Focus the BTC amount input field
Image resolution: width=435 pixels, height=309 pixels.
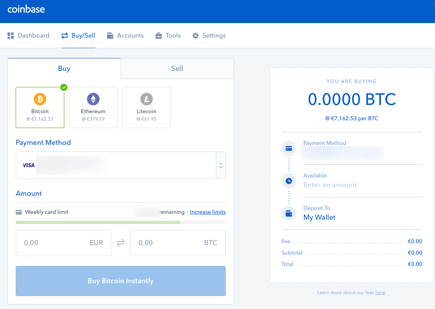pos(178,243)
